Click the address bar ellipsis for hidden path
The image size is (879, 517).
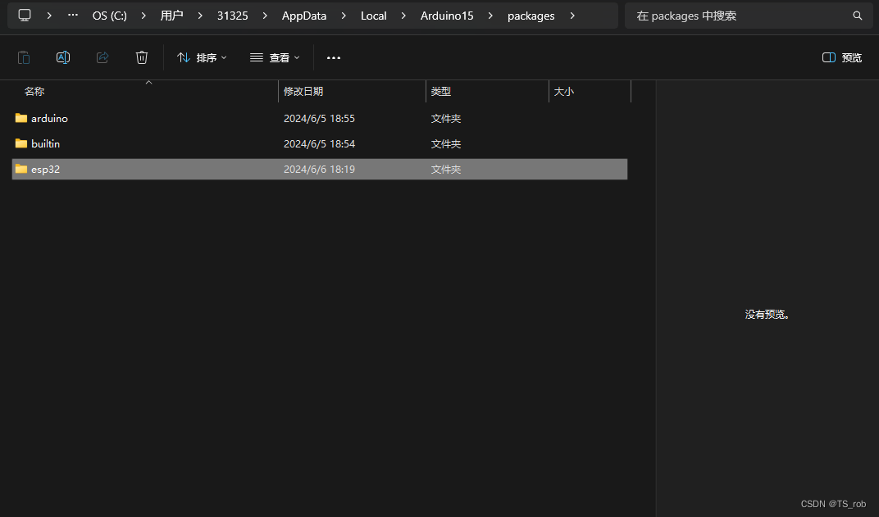point(74,16)
